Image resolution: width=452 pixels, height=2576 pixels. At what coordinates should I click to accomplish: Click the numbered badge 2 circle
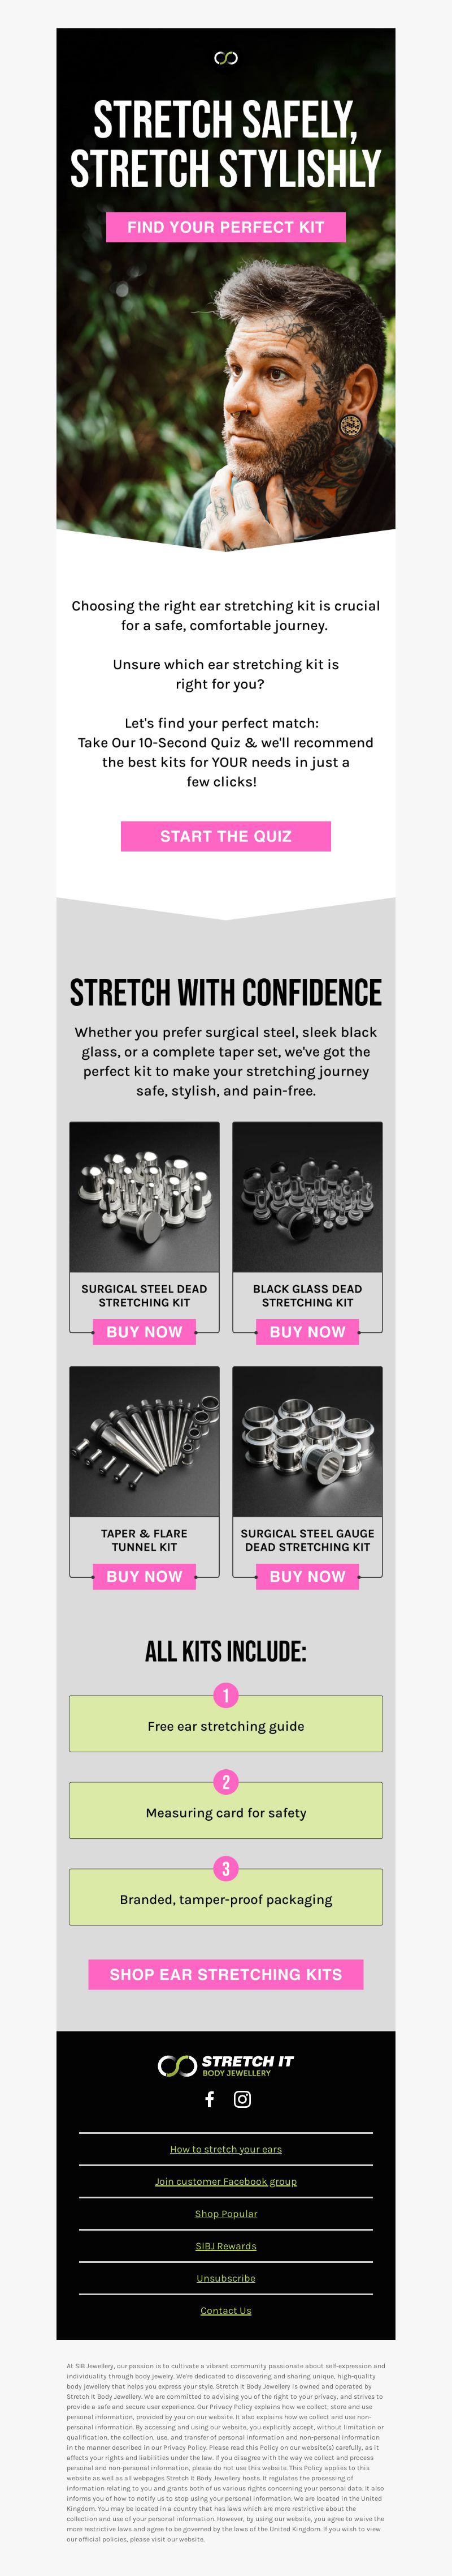click(x=225, y=1782)
